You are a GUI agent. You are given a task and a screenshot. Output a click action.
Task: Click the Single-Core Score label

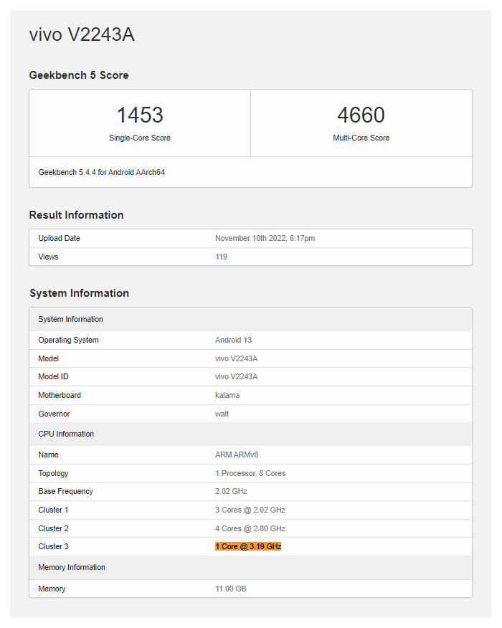click(140, 138)
